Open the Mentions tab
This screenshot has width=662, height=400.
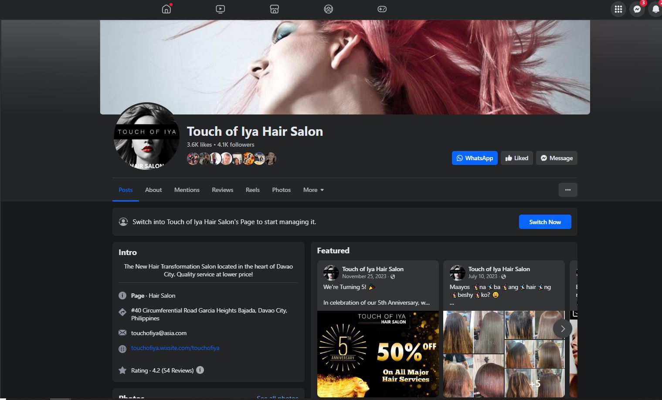[x=187, y=190]
